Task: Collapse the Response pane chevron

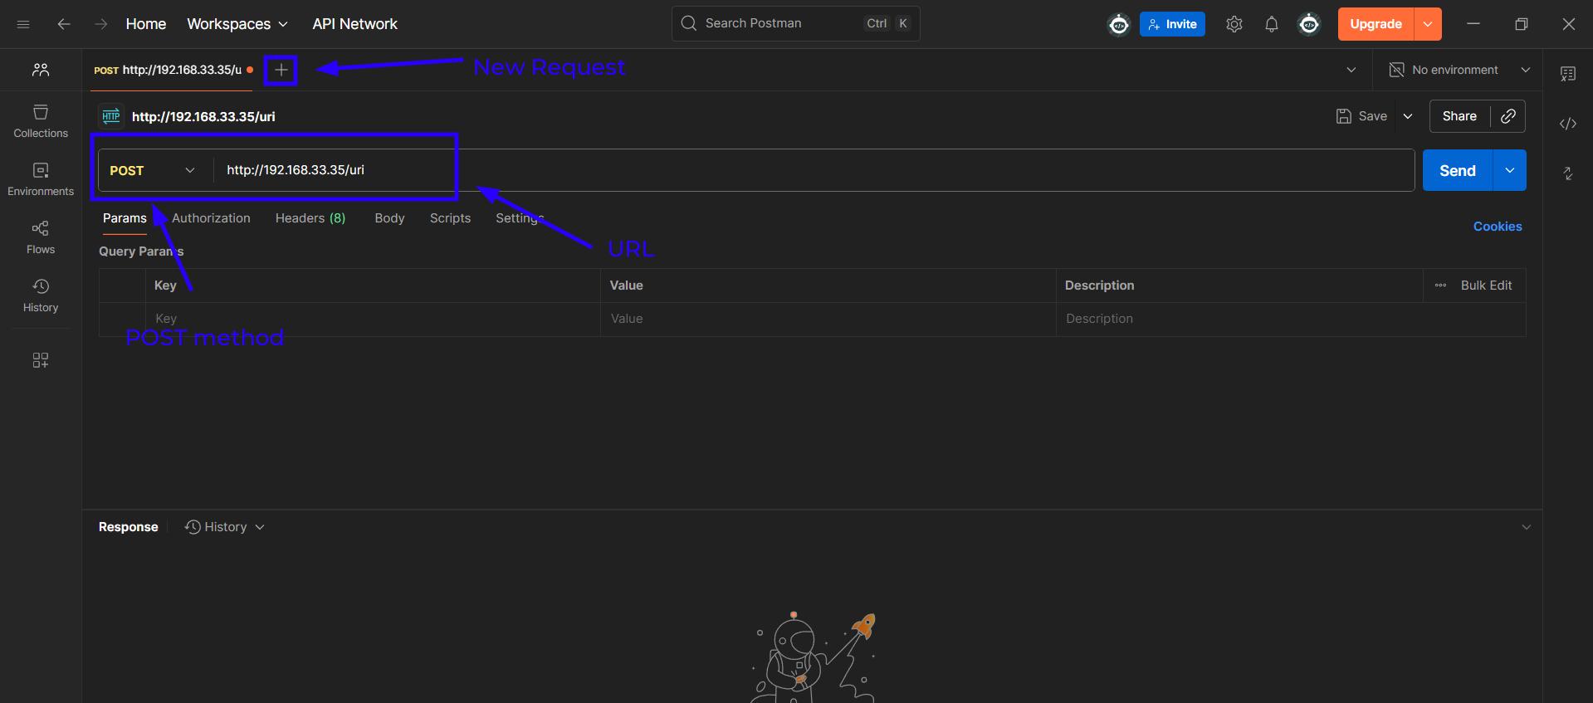Action: click(1526, 527)
